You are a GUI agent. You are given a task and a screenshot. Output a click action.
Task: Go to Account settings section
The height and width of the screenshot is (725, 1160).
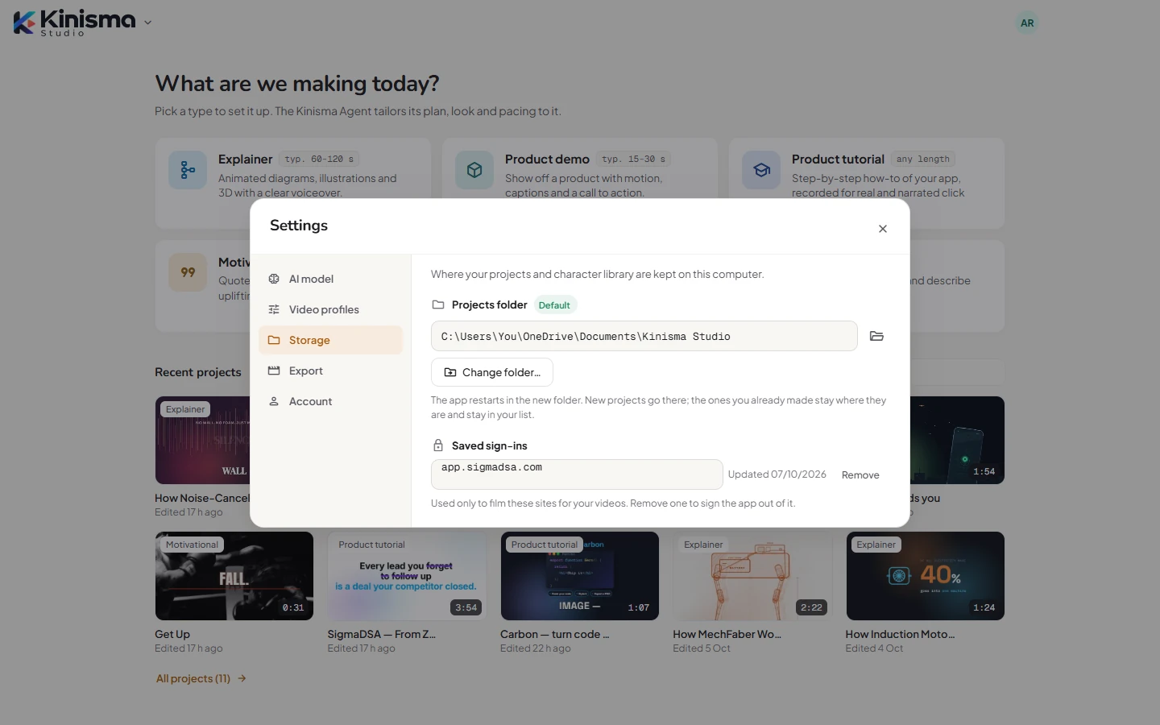[330, 401]
